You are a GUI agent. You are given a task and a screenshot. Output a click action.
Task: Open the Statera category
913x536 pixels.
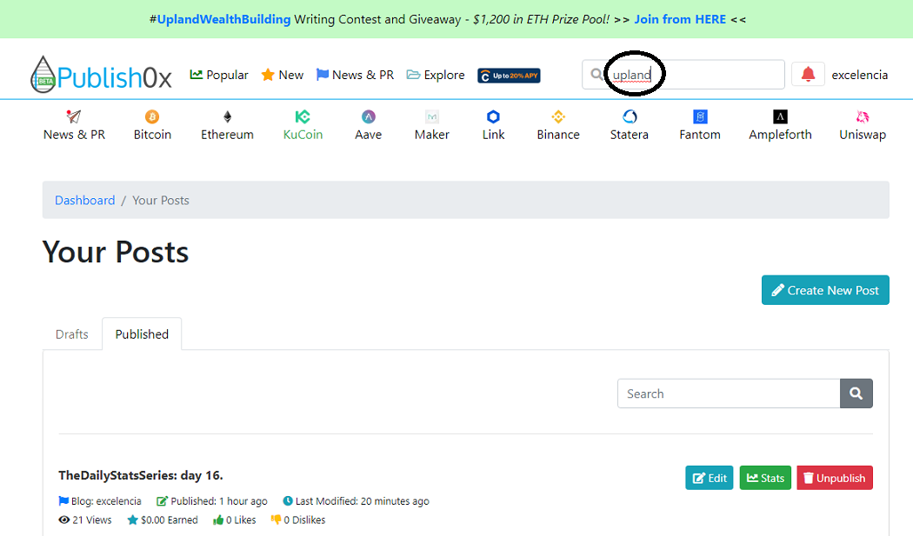629,125
